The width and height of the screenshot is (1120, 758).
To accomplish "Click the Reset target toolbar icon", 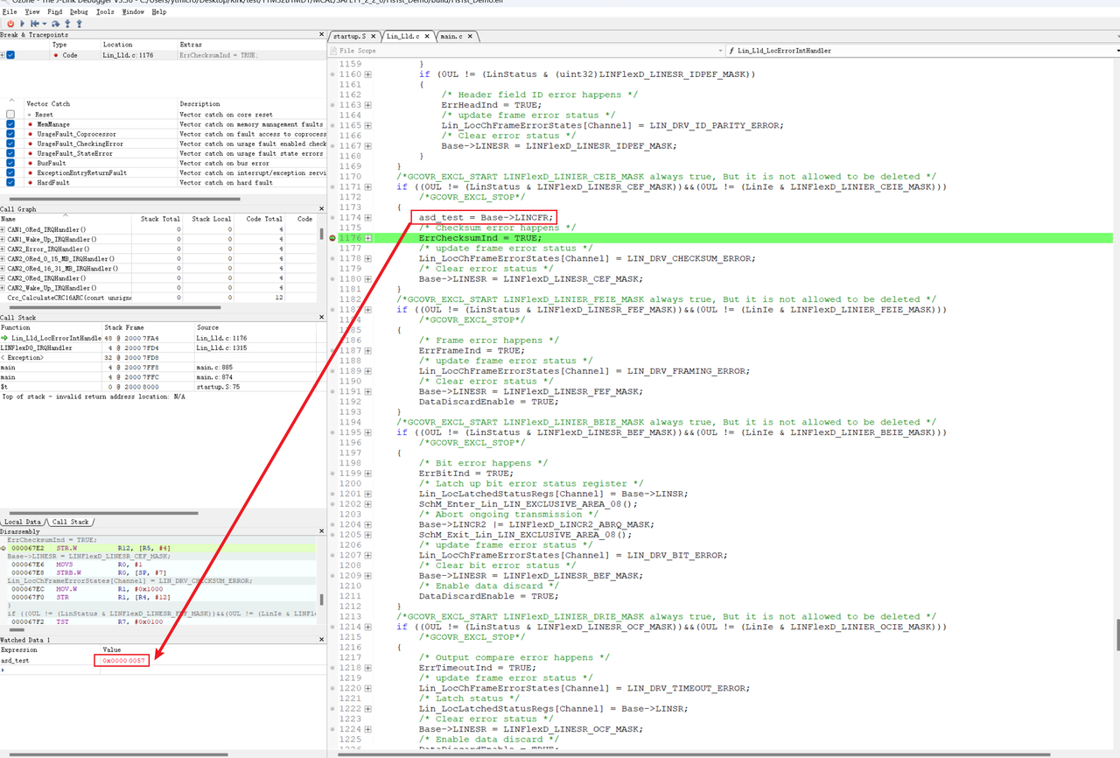I will pyautogui.click(x=35, y=24).
